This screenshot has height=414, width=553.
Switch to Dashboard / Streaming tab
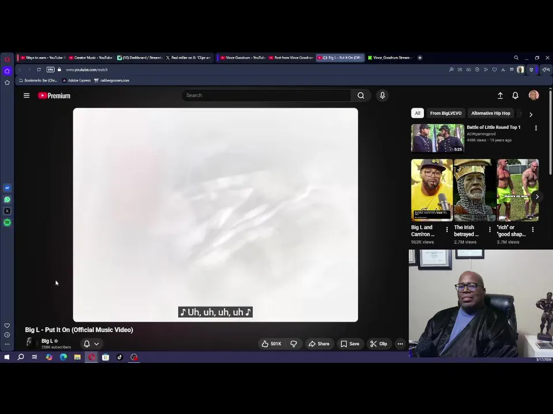pos(139,57)
